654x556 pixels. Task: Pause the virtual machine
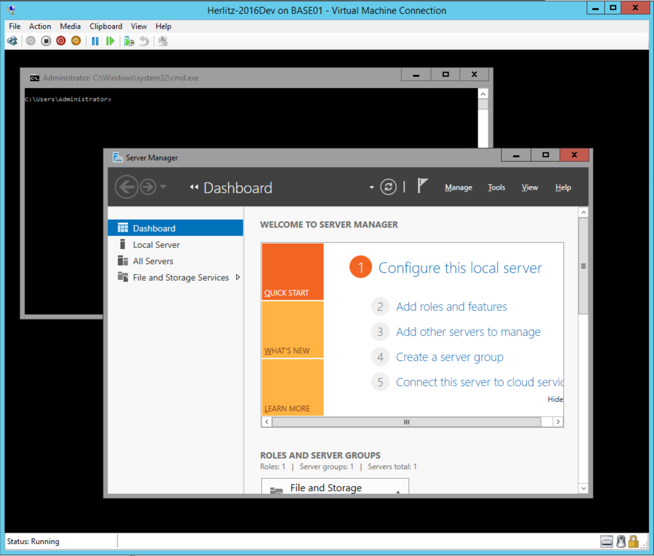pyautogui.click(x=95, y=41)
